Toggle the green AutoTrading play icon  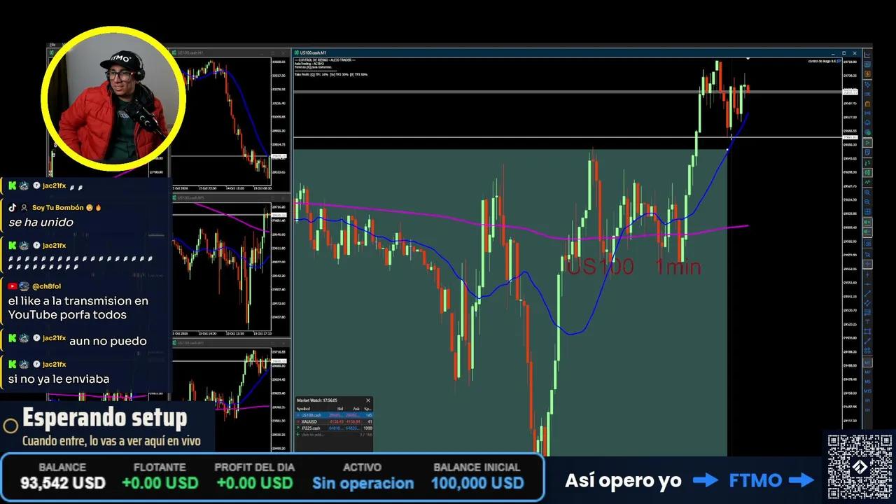coord(868,143)
